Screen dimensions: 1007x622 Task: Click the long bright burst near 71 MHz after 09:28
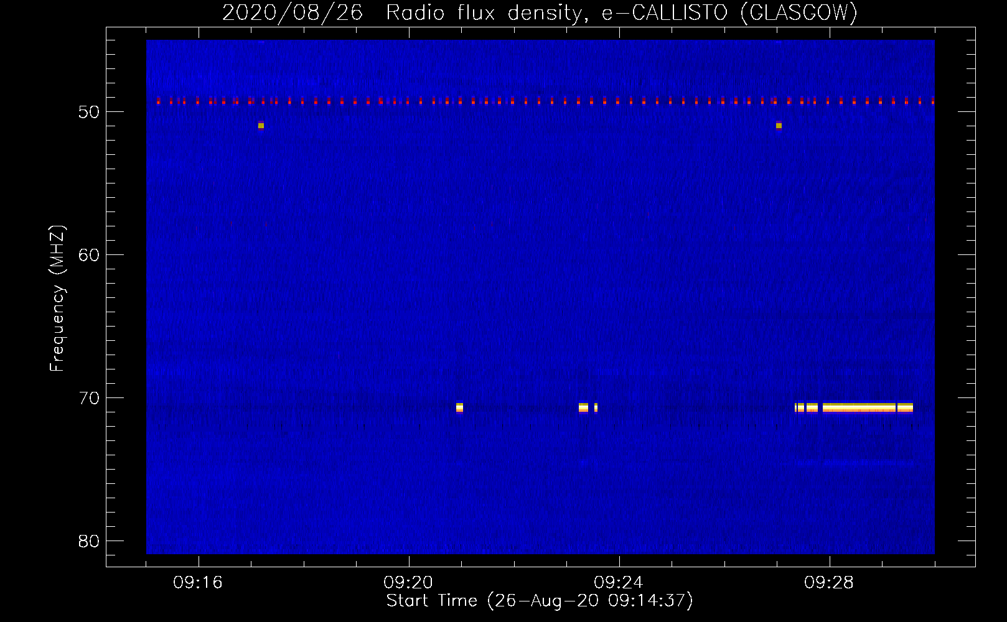point(868,408)
